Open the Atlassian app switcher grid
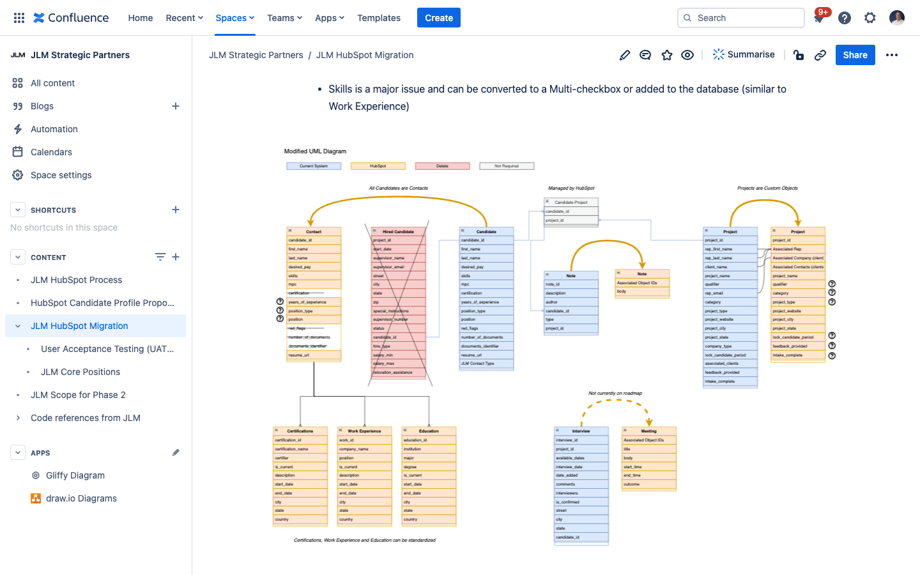The width and height of the screenshot is (920, 575). click(x=19, y=17)
